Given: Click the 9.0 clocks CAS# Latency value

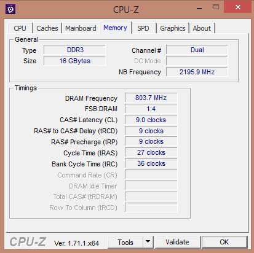Looking at the screenshot, I should 151,120.
